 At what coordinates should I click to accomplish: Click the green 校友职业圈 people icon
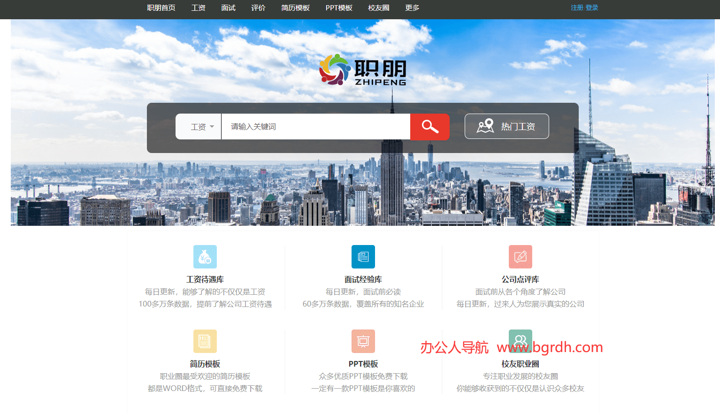click(x=520, y=338)
